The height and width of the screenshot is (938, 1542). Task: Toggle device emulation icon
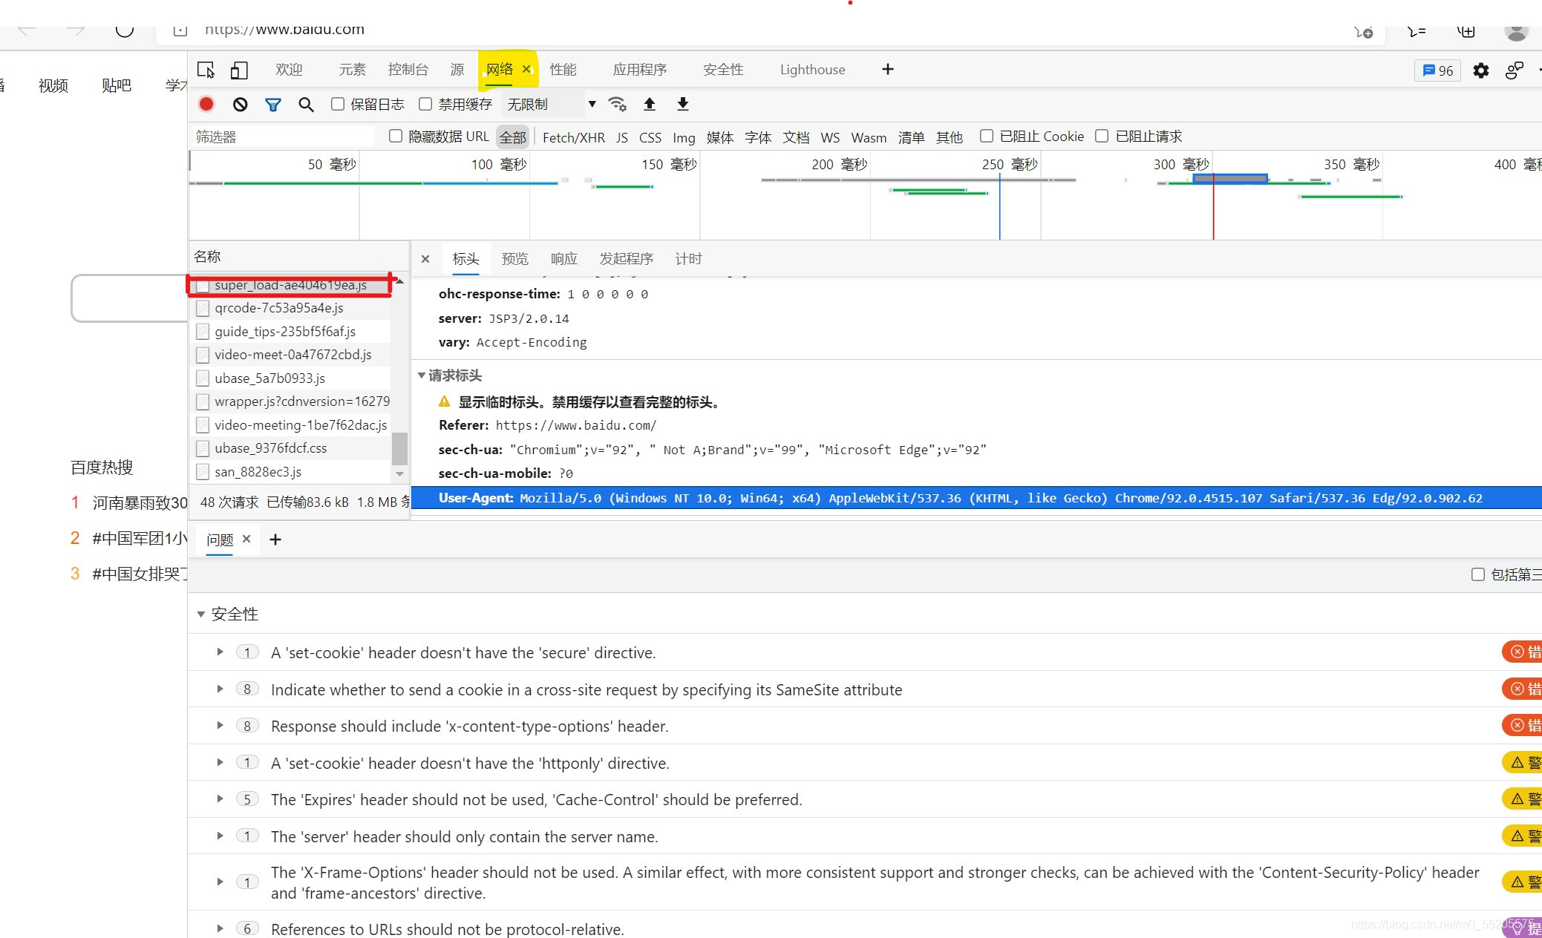click(238, 70)
